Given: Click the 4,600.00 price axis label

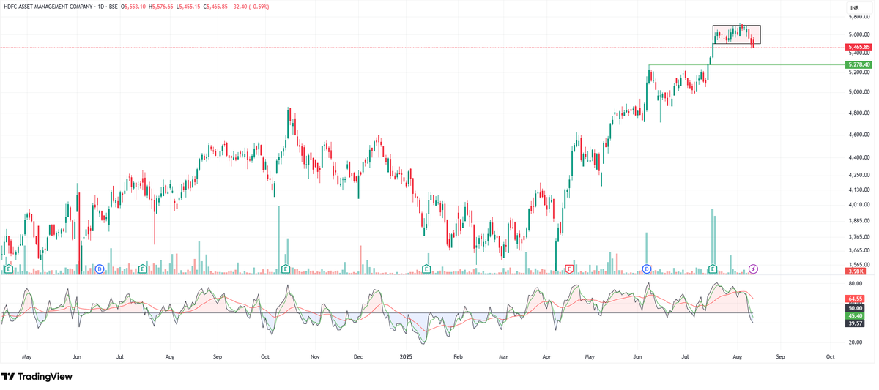Looking at the screenshot, I should point(859,135).
